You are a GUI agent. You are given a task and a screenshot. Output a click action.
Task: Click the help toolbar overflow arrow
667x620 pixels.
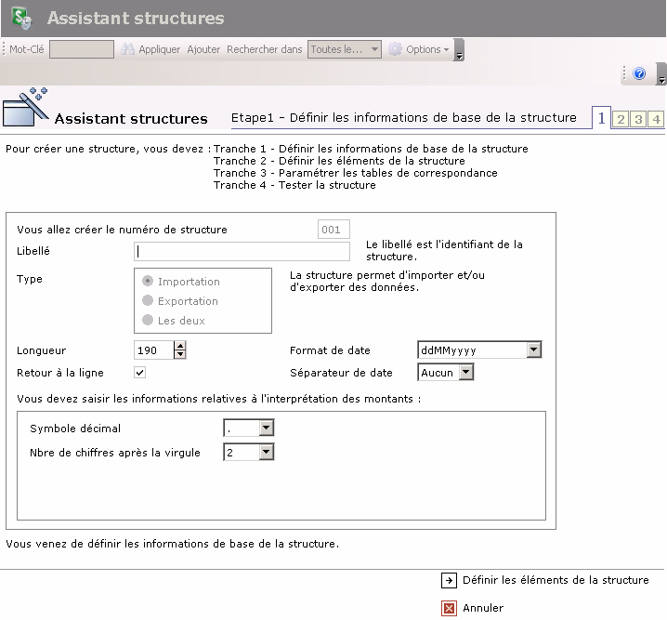661,74
